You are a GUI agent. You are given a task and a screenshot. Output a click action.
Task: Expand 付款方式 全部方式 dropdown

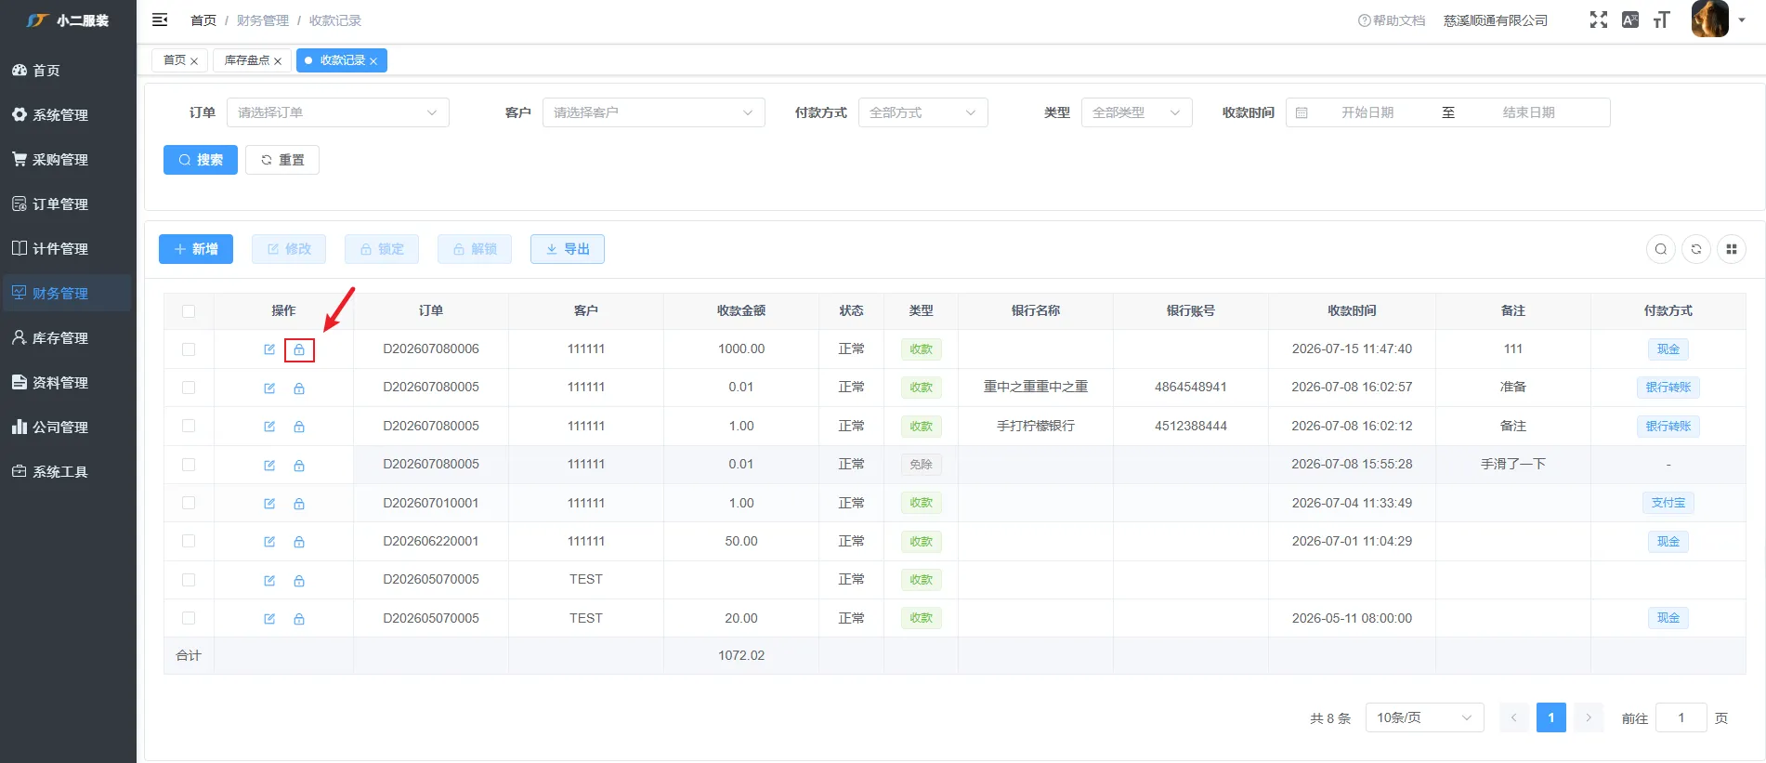pyautogui.click(x=923, y=112)
